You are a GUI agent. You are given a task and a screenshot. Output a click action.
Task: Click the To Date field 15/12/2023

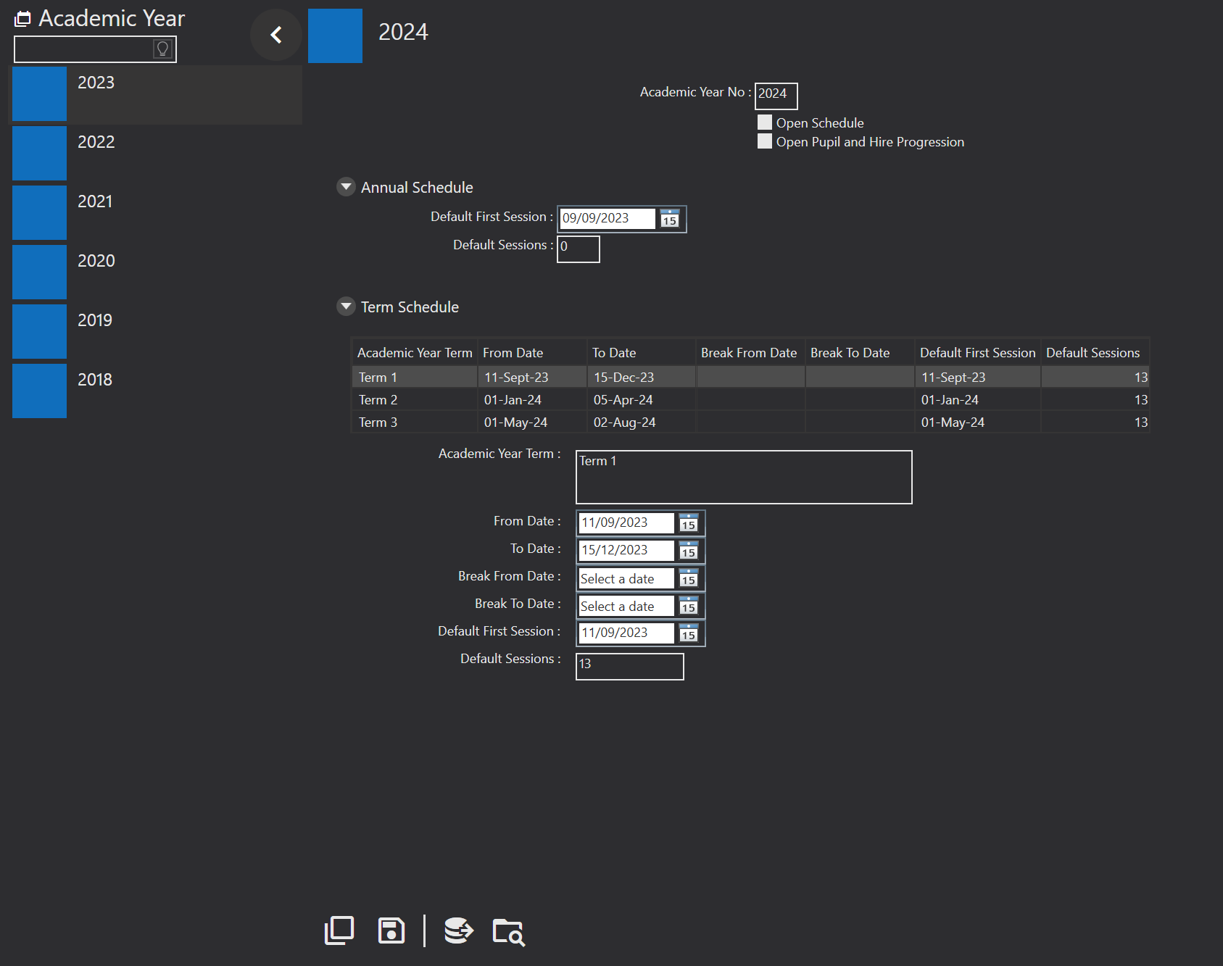(626, 551)
